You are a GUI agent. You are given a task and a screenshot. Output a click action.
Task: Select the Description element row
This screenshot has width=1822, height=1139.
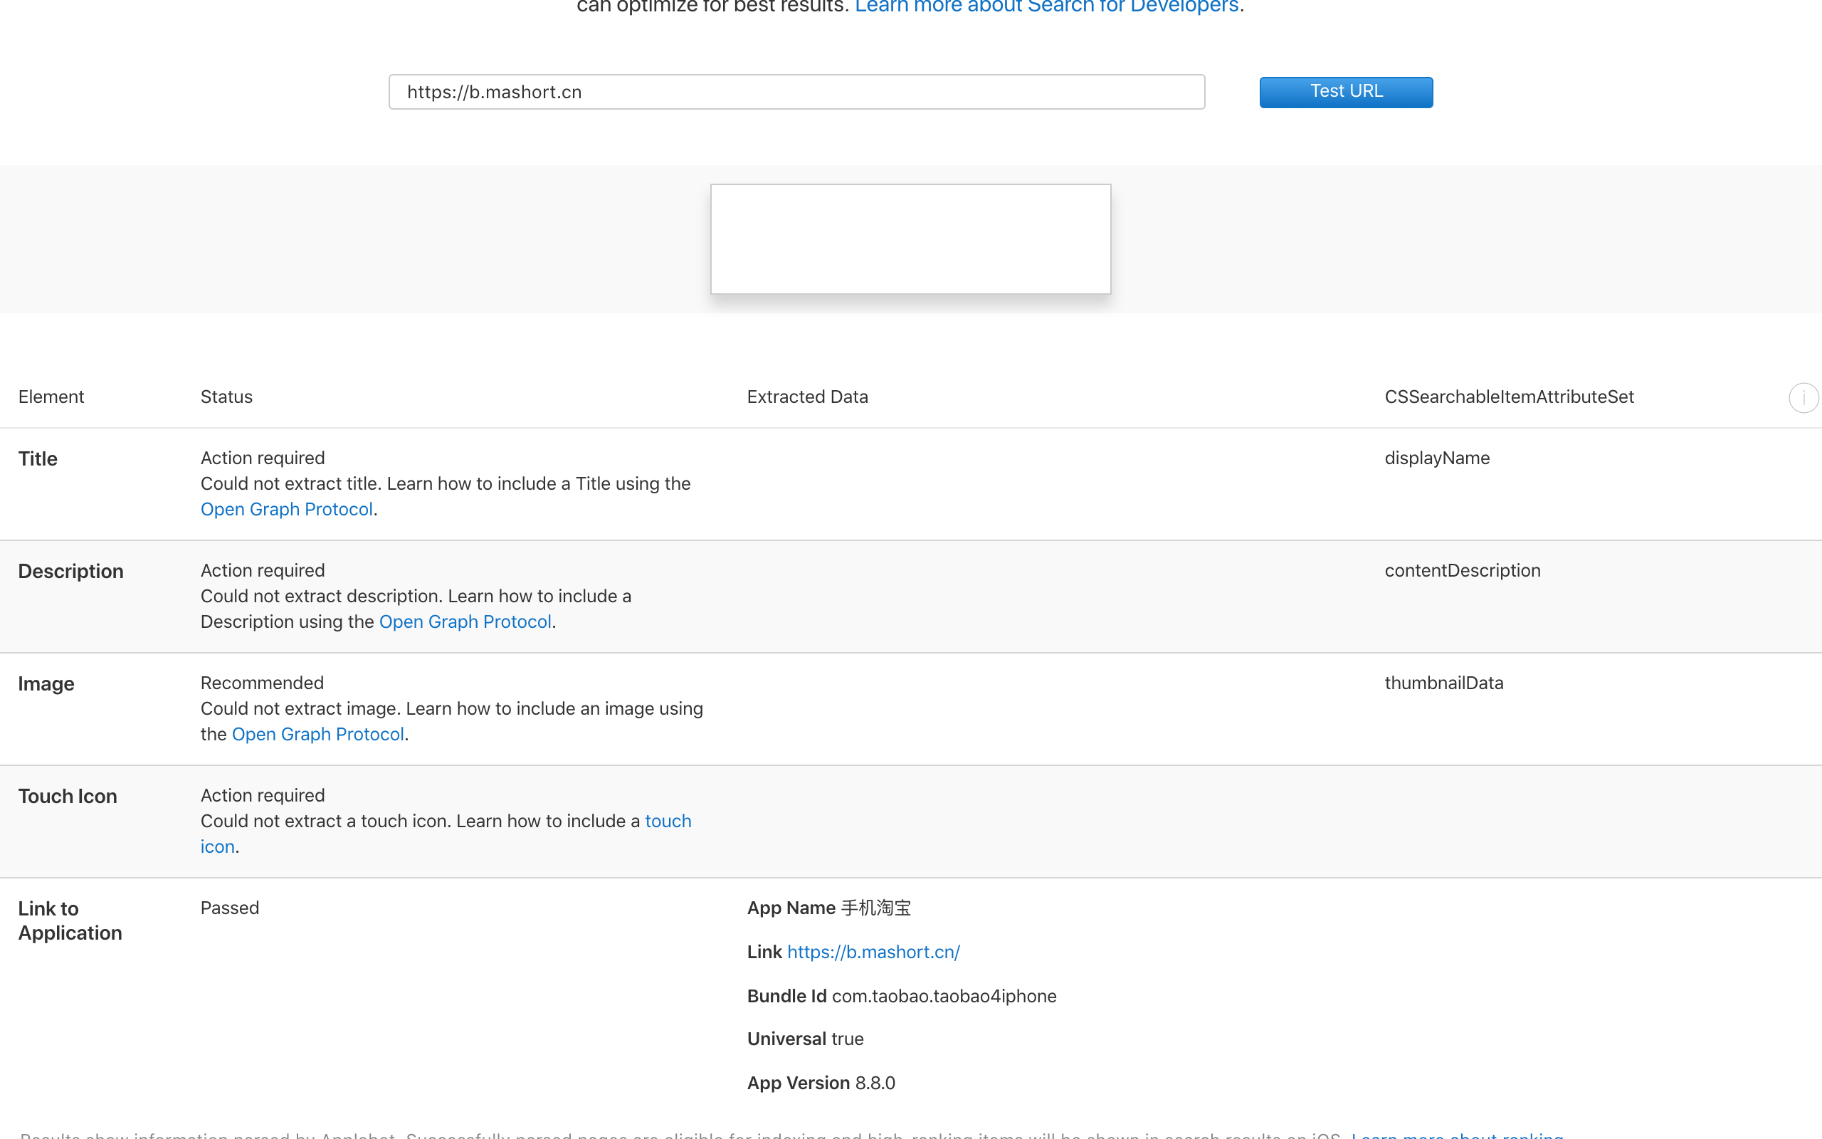pyautogui.click(x=70, y=570)
